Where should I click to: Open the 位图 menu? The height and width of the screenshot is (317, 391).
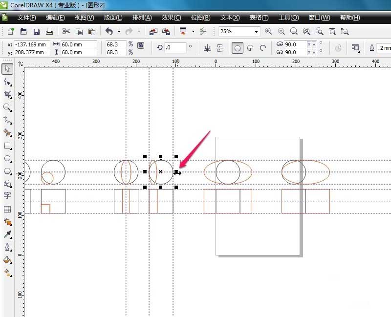[x=200, y=18]
